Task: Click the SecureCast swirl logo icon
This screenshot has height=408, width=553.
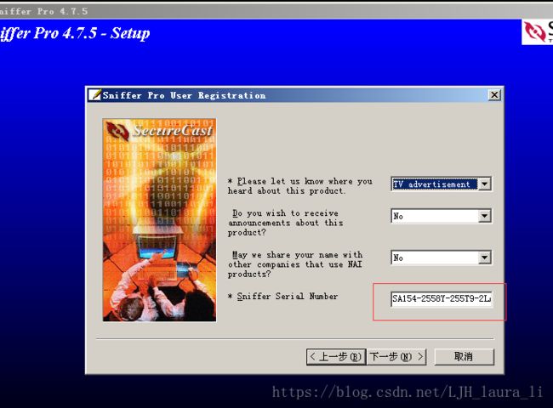Action: (117, 131)
